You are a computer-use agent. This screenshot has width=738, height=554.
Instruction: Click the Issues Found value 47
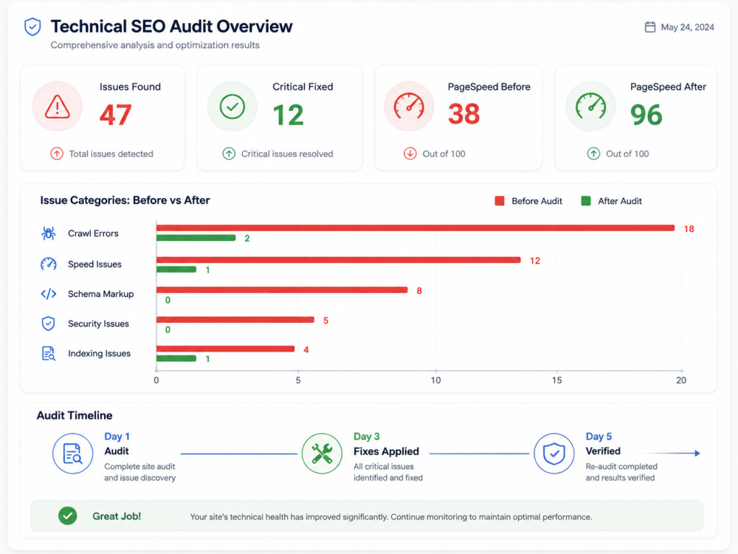click(x=115, y=115)
